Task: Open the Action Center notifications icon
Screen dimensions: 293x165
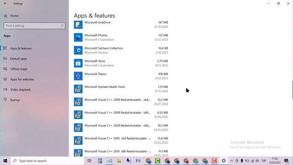Action: click(x=287, y=161)
